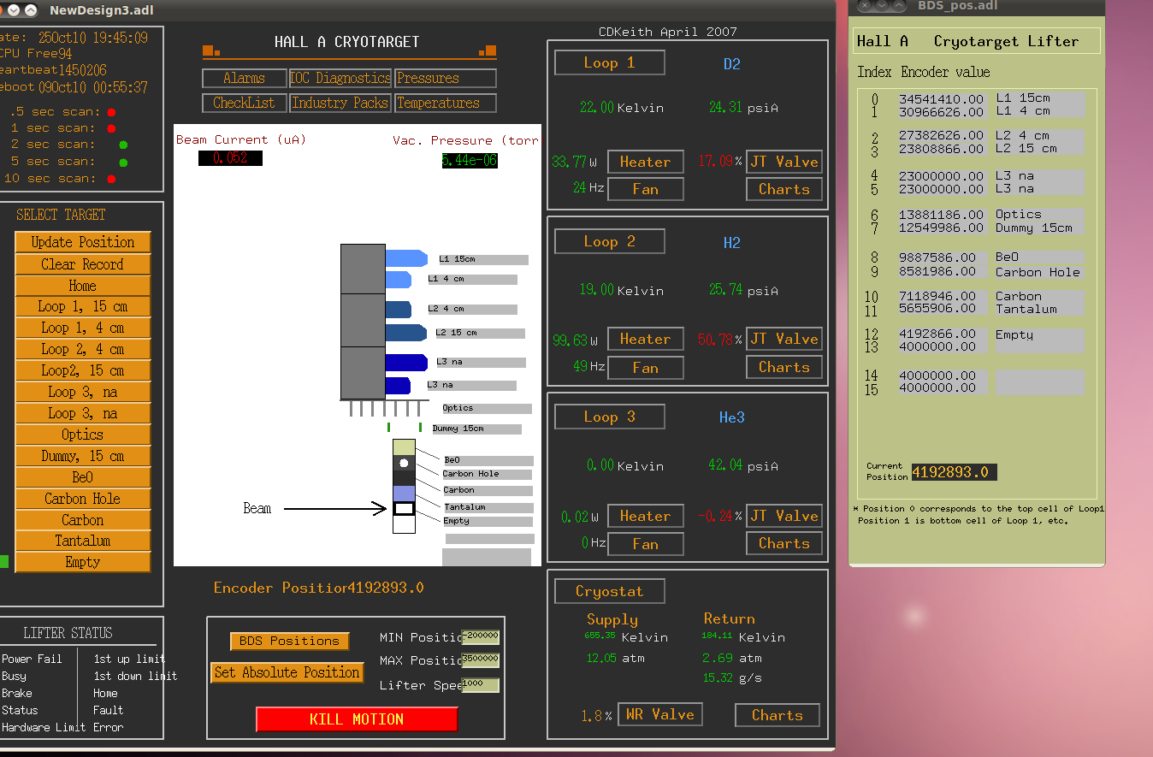Viewport: 1153px width, 757px height.
Task: Open Loop 1 Fan controls
Action: coord(646,189)
